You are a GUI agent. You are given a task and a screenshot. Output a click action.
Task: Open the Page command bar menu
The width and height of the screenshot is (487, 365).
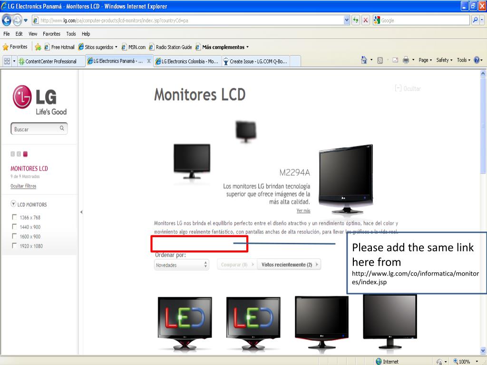pyautogui.click(x=425, y=60)
